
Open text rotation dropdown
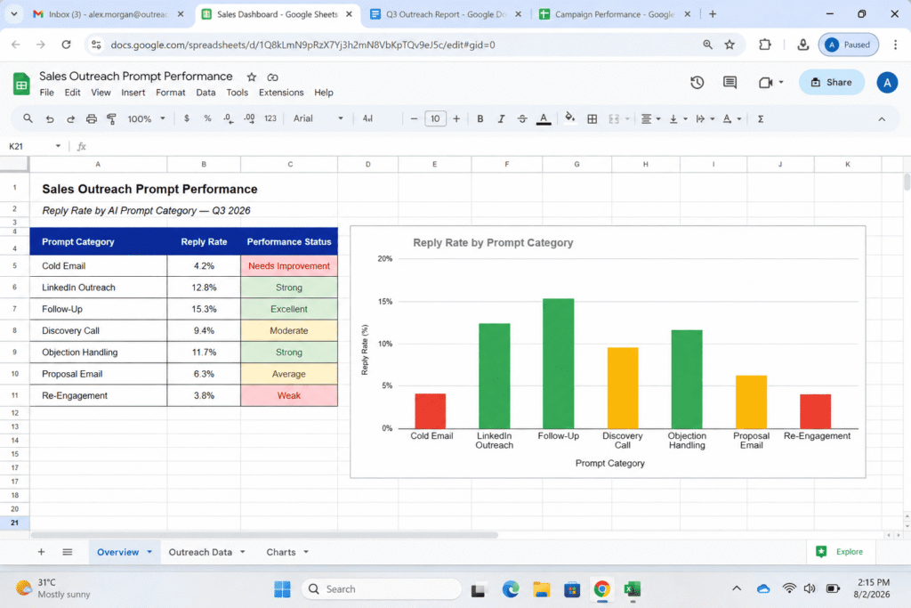732,118
